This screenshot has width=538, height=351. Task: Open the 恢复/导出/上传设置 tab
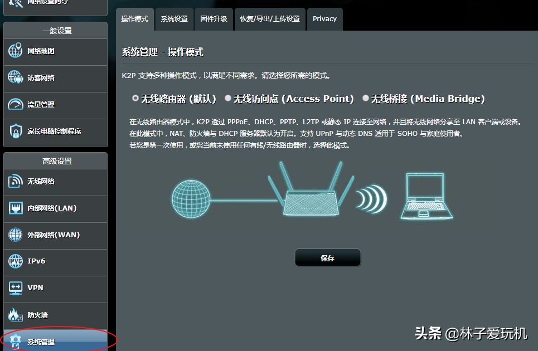pos(270,19)
